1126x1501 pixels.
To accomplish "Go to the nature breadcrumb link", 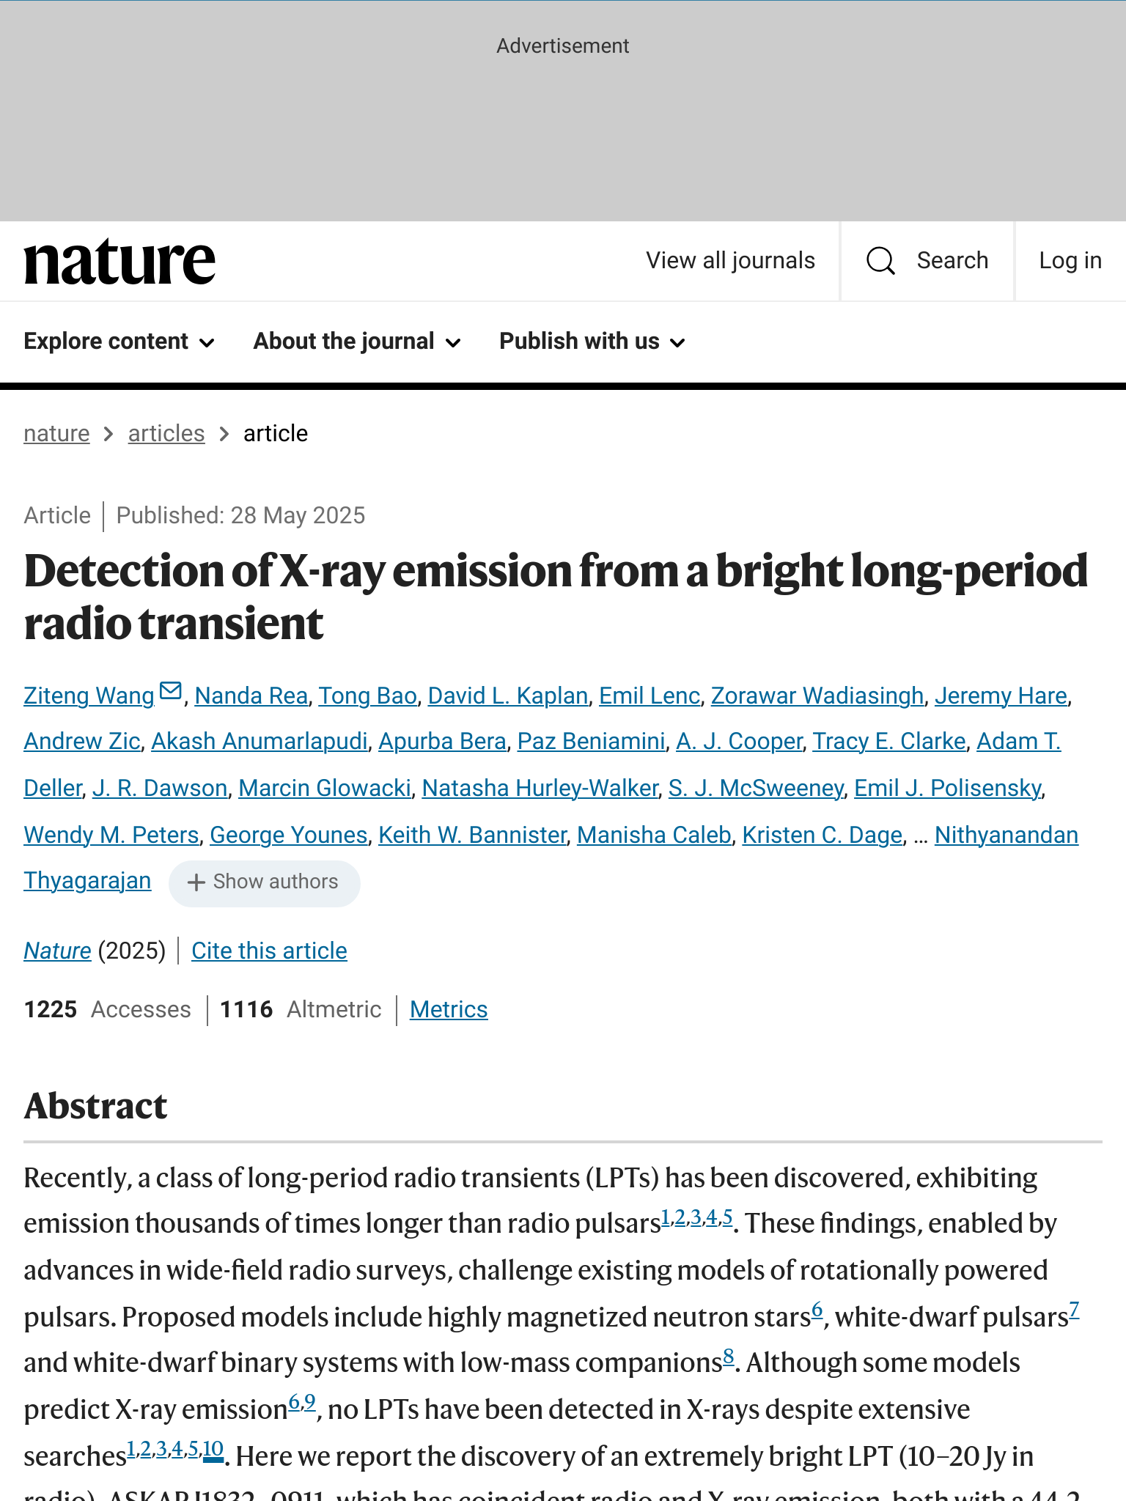I will (x=56, y=433).
